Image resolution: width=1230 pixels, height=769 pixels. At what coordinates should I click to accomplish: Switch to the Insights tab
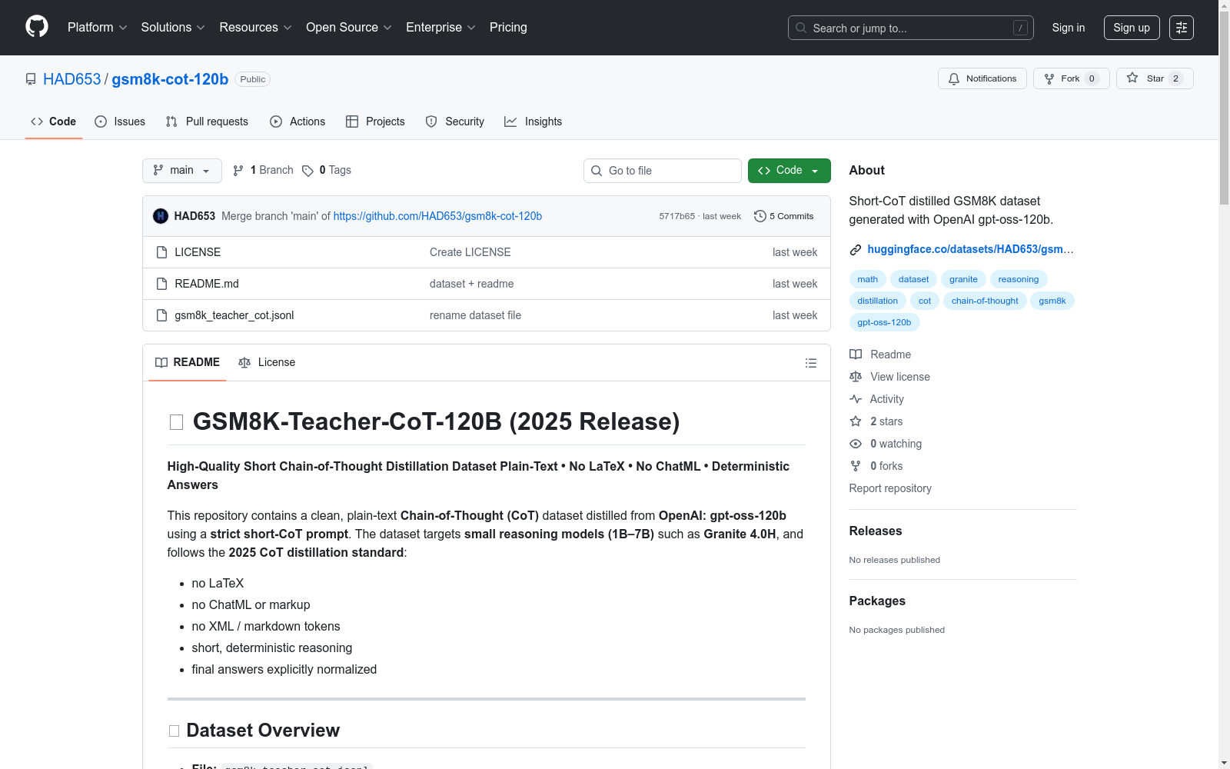(534, 122)
